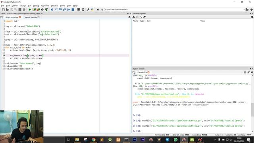The height and width of the screenshot is (143, 254).
Task: Close the Console 1/A tab
Action: pyautogui.click(x=148, y=72)
